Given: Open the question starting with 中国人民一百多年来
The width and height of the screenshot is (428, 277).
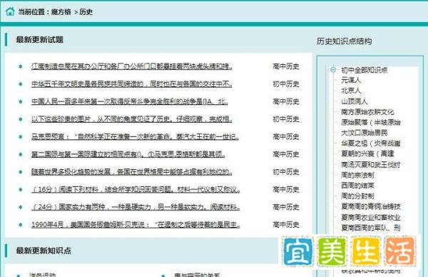Looking at the screenshot, I should click(x=129, y=101).
